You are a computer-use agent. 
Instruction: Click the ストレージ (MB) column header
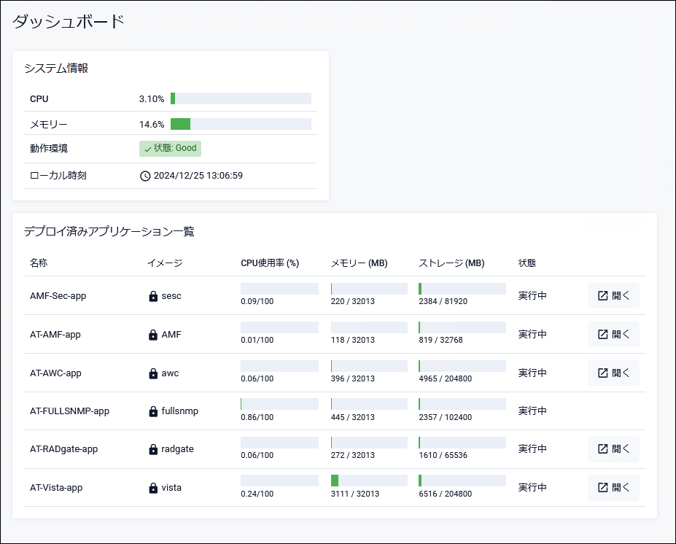pyautogui.click(x=451, y=263)
